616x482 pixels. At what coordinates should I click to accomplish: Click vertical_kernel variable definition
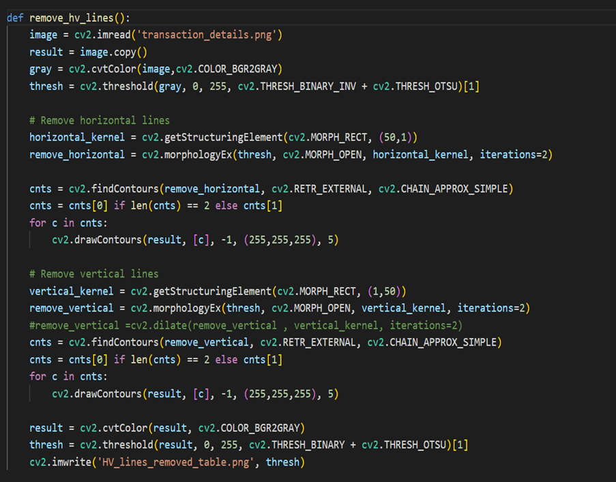coord(71,291)
